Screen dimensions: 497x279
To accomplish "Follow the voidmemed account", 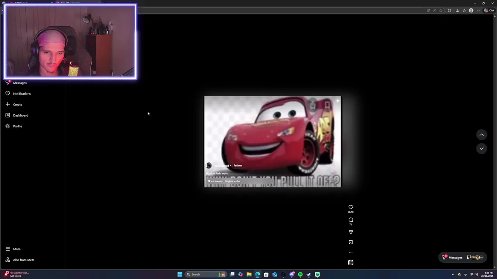I will click(238, 165).
